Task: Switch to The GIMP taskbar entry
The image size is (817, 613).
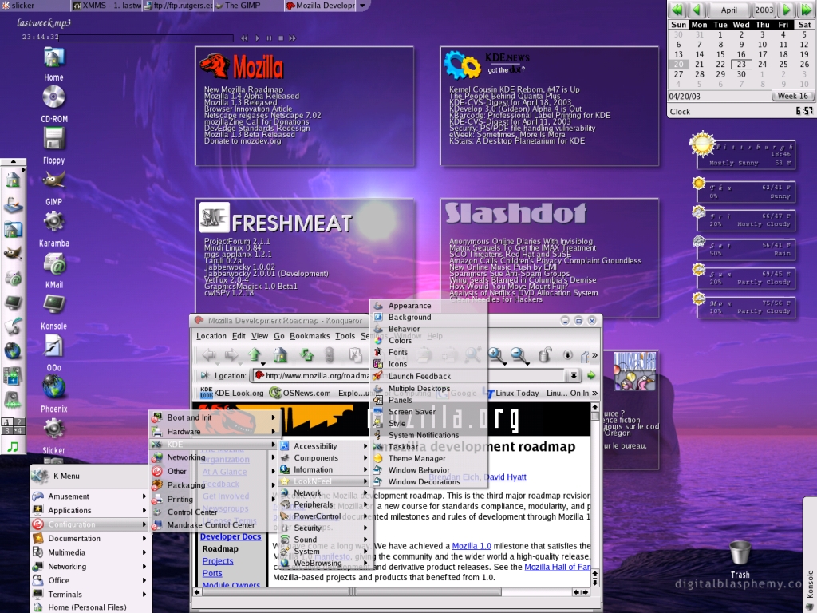Action: (247, 6)
